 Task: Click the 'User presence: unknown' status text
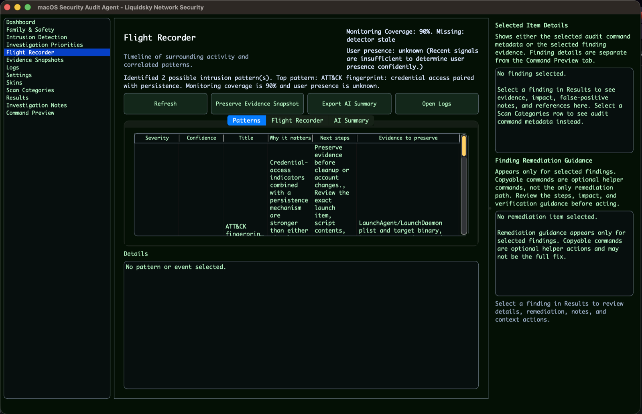point(412,59)
